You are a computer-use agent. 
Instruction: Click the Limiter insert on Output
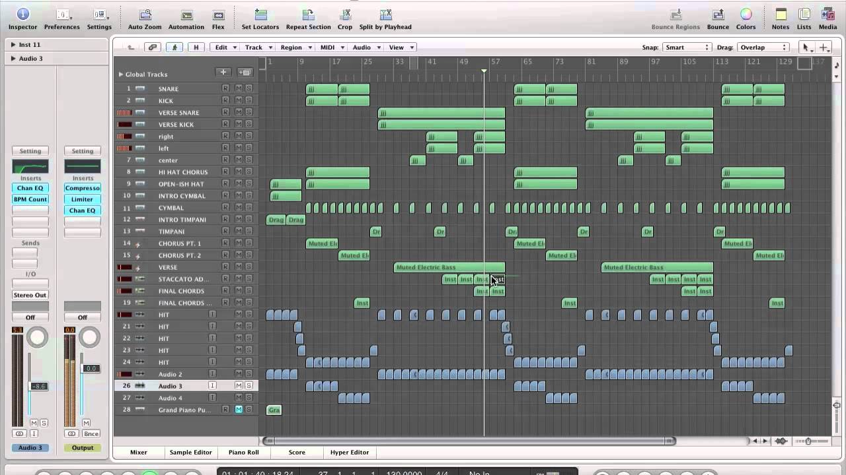point(83,199)
